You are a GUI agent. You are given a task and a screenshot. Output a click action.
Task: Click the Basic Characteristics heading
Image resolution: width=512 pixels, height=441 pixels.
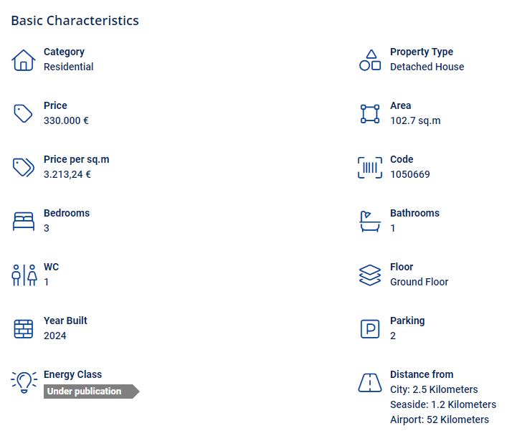coord(75,20)
